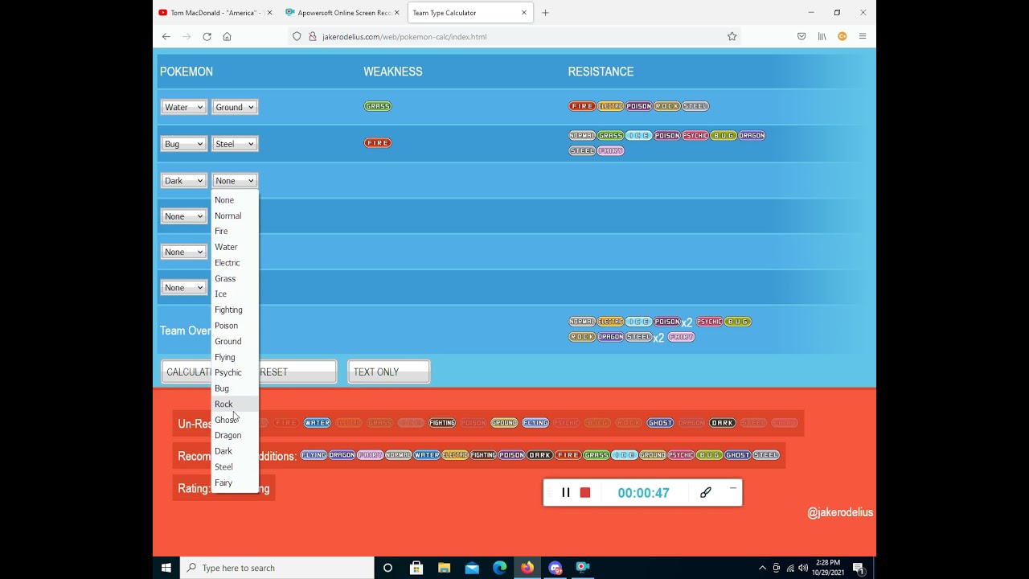This screenshot has height=579, width=1029.
Task: Open the Ground type dropdown in first row
Action: pos(235,107)
